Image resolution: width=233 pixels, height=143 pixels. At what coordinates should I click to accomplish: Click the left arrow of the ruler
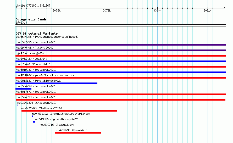tap(16, 8)
